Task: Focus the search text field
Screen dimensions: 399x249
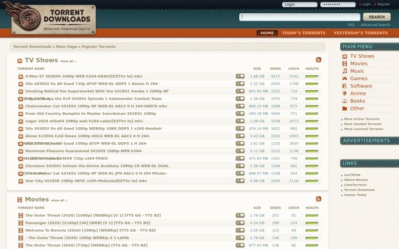Action: [299, 17]
